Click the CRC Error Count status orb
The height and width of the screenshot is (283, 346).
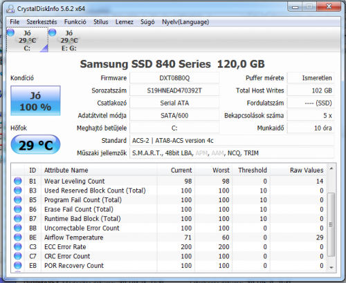click(18, 256)
